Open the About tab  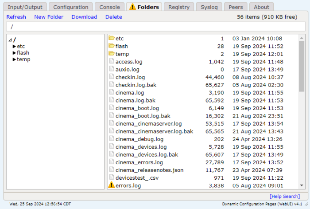pyautogui.click(x=261, y=7)
